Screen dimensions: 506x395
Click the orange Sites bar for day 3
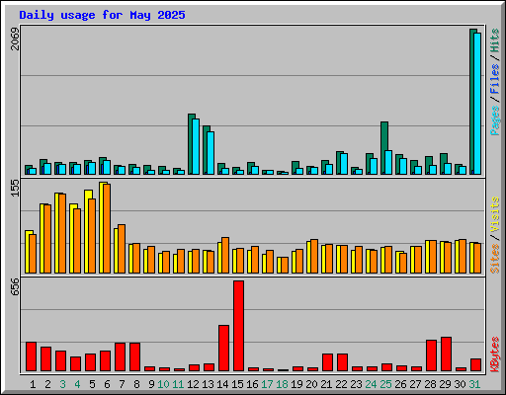[x=62, y=233]
